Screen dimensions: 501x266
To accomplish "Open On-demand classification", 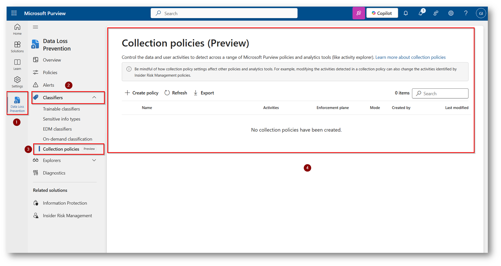I will click(67, 139).
